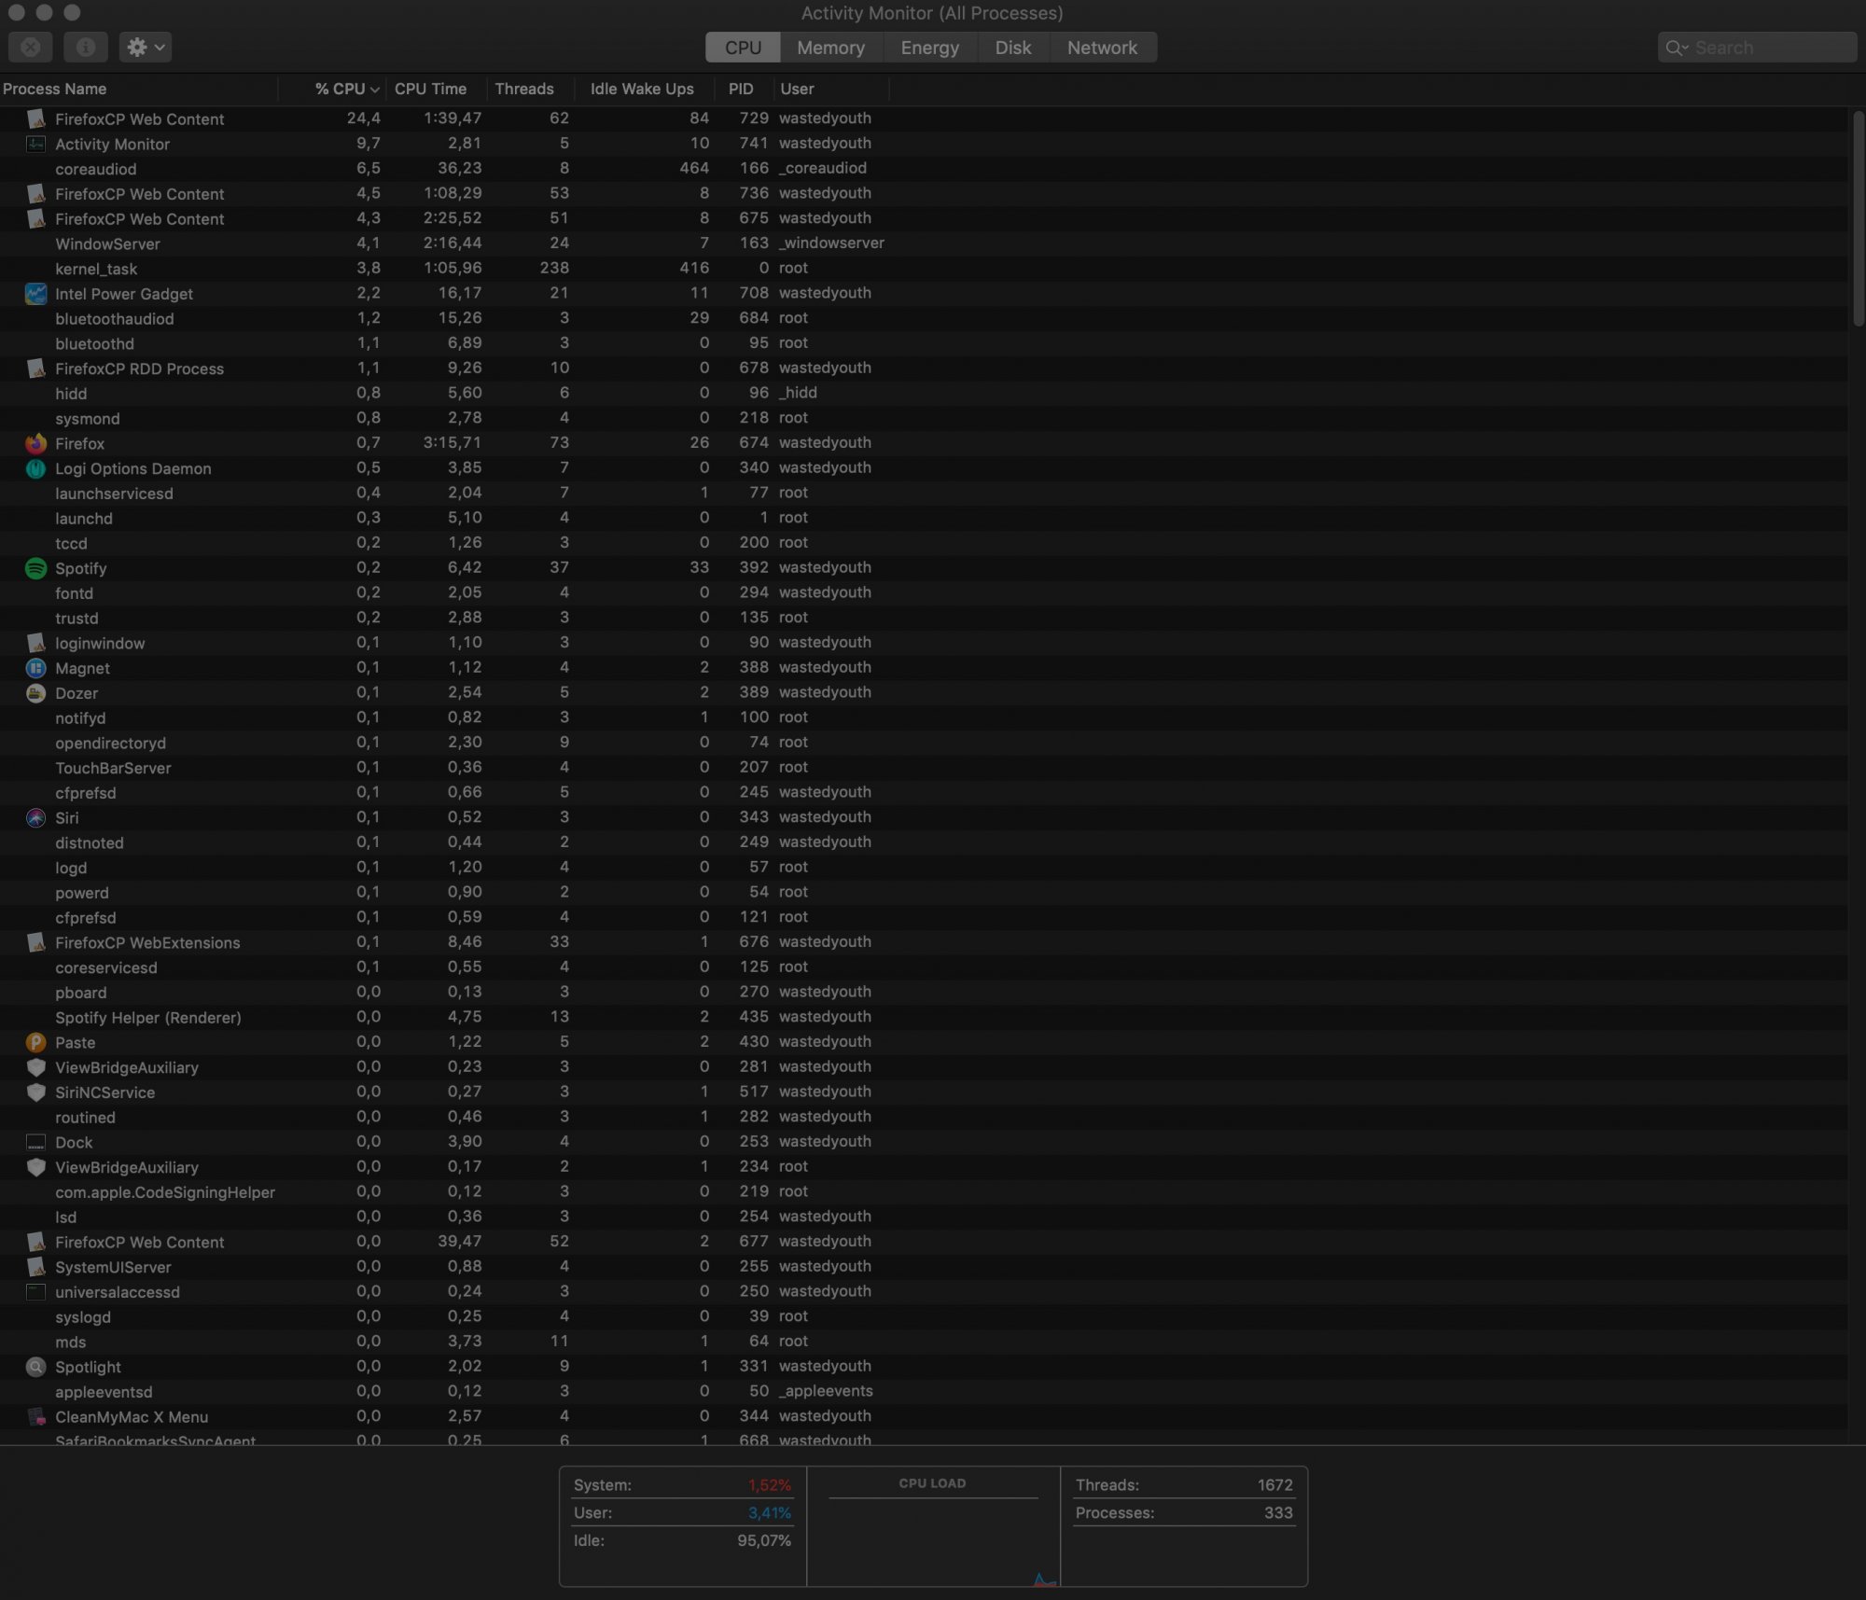Viewport: 1866px width, 1600px height.
Task: Switch to the CPU tab
Action: [743, 48]
